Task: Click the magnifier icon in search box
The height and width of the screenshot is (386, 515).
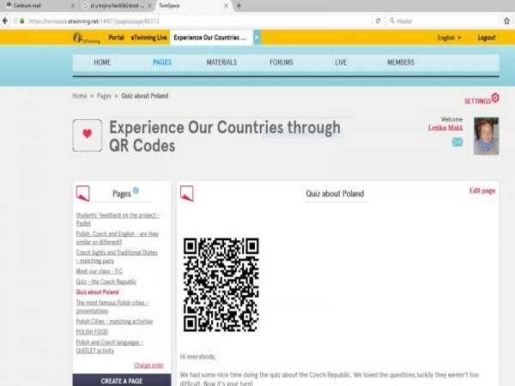Action: coord(392,21)
